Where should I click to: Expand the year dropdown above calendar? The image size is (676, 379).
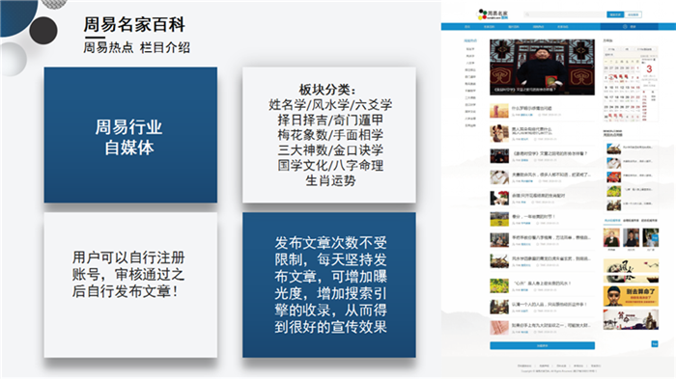tap(611, 49)
